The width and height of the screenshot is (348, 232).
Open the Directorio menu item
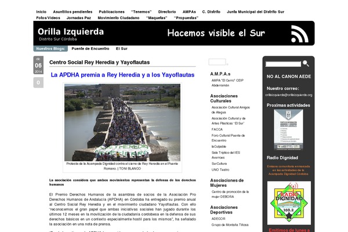(167, 12)
